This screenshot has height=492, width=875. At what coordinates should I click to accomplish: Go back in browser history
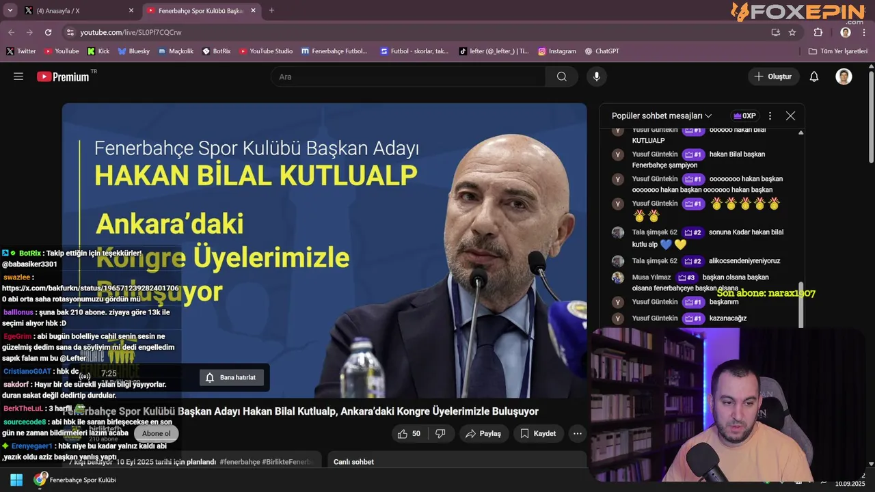point(11,32)
